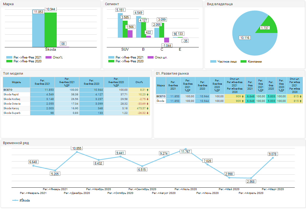Select Škoda row label in Развитие рынка table
The width and height of the screenshot is (306, 216).
pyautogui.click(x=160, y=101)
